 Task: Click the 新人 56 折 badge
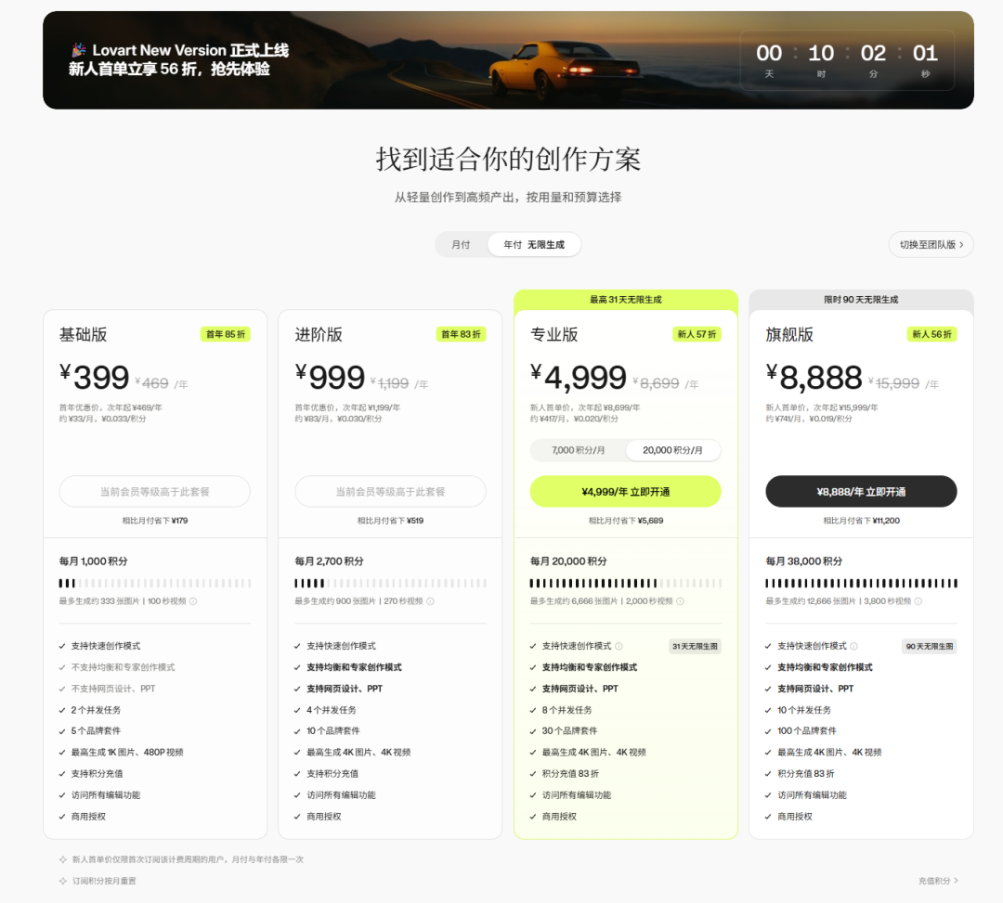tap(932, 334)
